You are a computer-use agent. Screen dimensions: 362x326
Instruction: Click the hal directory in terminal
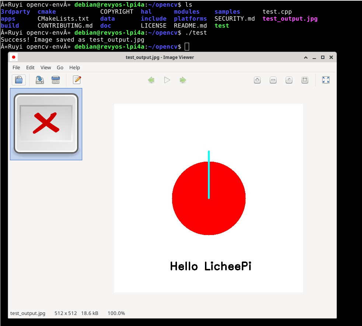click(x=146, y=12)
